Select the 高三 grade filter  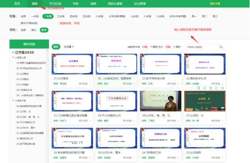click(215, 16)
